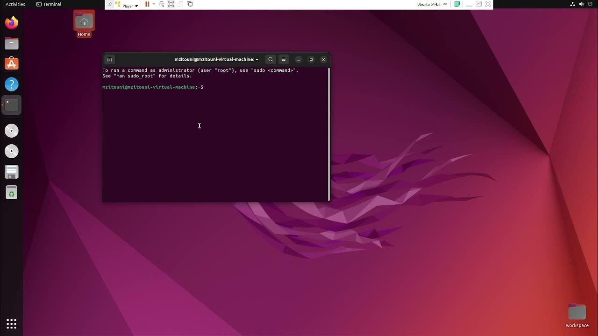The height and width of the screenshot is (336, 598).
Task: Close the terminal window
Action: pyautogui.click(x=323, y=59)
